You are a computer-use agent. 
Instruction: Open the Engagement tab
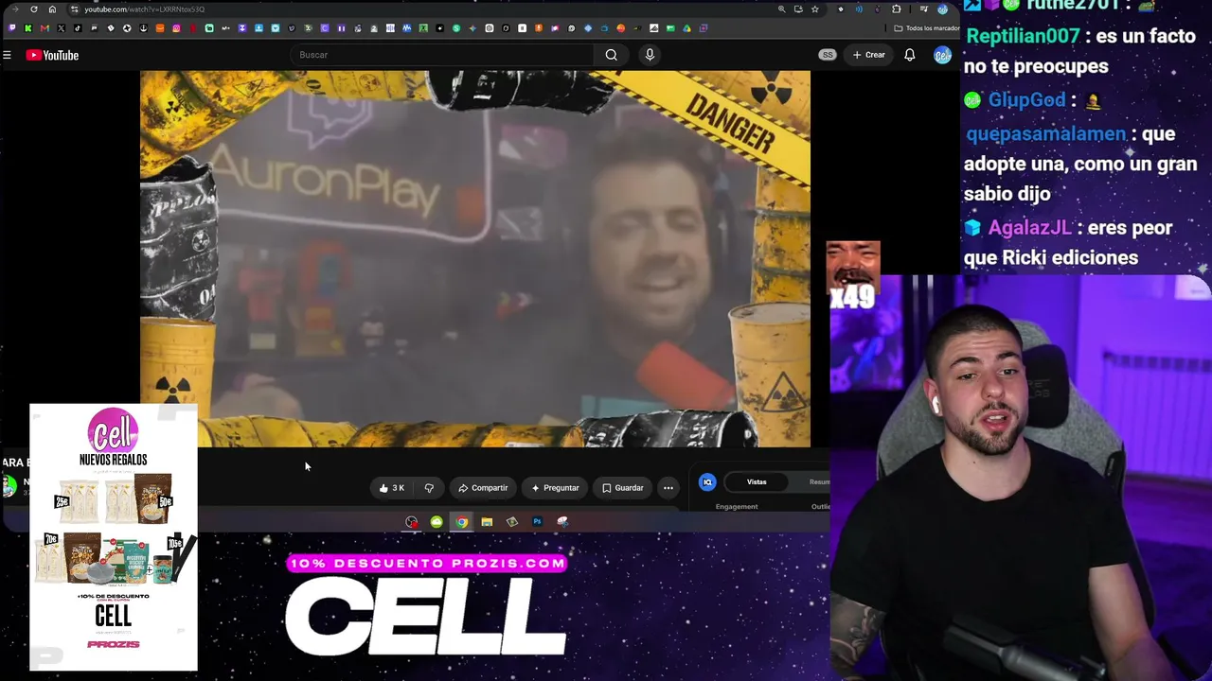coord(737,507)
